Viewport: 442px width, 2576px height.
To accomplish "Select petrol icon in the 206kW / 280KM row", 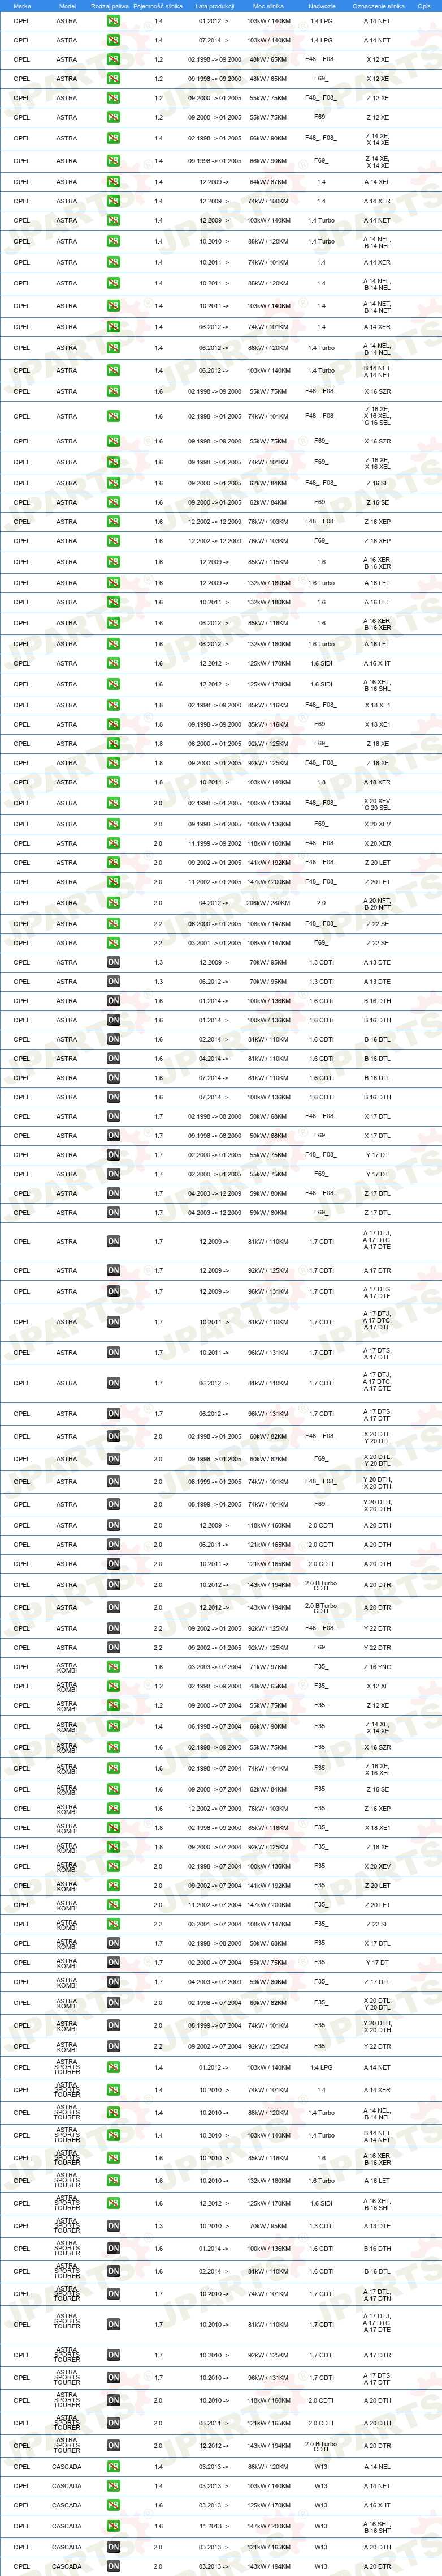I will point(112,902).
